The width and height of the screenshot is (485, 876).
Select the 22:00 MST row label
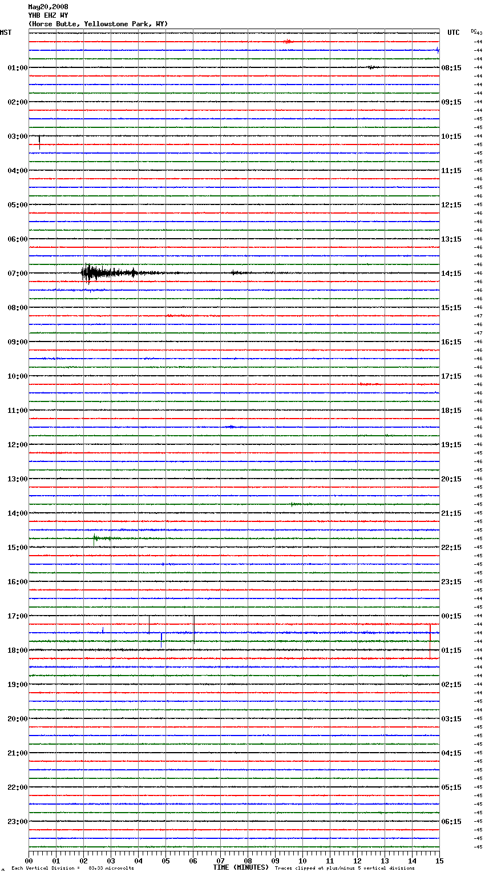[17, 787]
